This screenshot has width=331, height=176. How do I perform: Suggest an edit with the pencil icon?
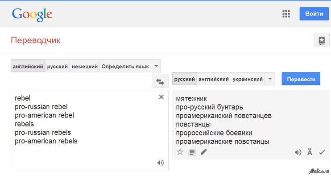pyautogui.click(x=204, y=152)
